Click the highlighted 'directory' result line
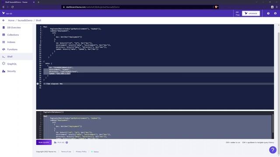 (x=63, y=72)
